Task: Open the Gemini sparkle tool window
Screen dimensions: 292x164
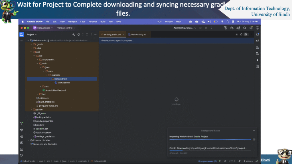Action: 257,60
